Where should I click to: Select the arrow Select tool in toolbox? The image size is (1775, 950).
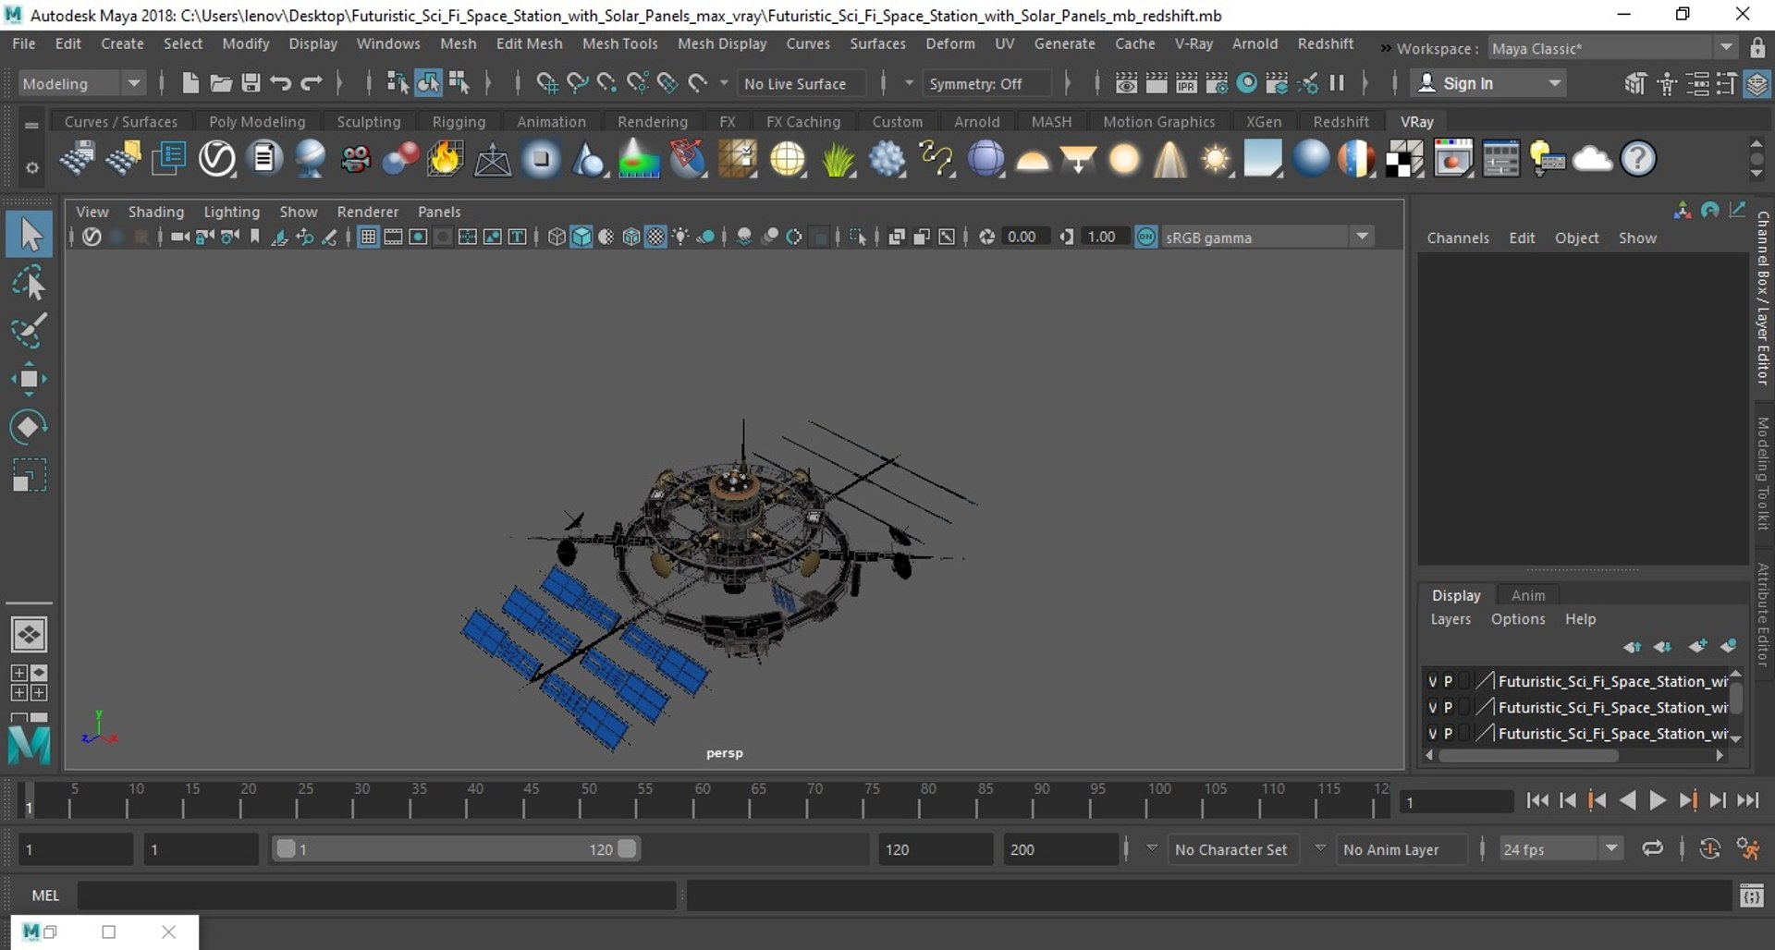(30, 234)
